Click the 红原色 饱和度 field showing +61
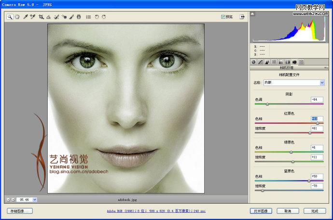 [317, 129]
